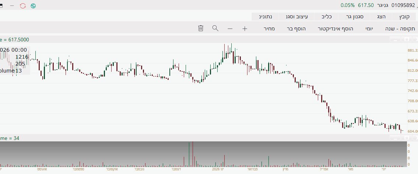Click the minus zoom-out toolbar icon
Screen dimensions: 418x174
(x=230, y=29)
